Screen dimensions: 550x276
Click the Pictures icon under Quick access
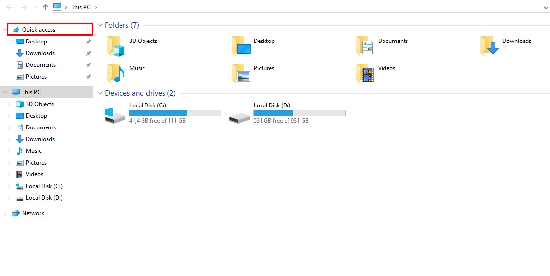click(20, 77)
